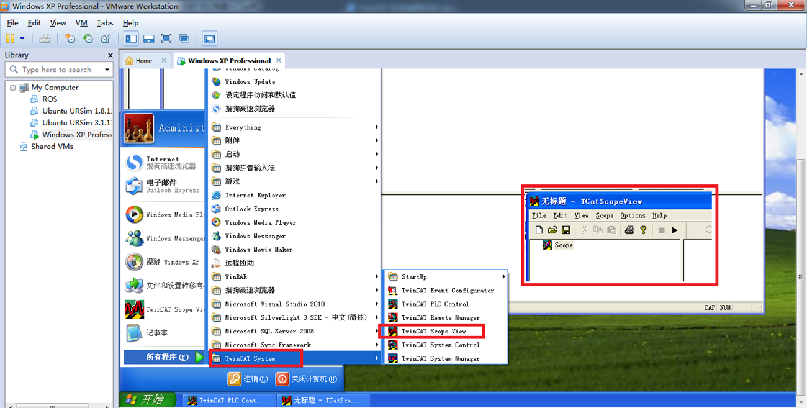Click the 关闭计算机 shutdown button

(x=307, y=379)
